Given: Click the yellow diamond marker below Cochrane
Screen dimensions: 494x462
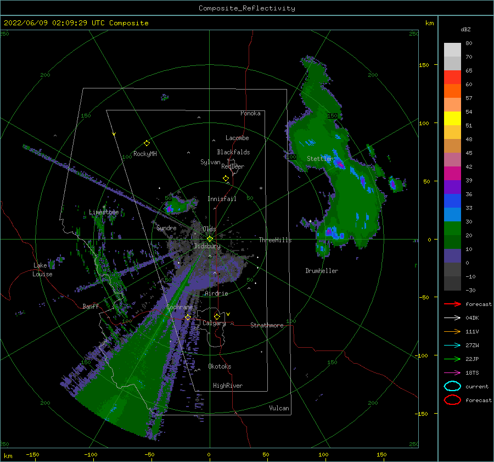Looking at the screenshot, I should 188,317.
